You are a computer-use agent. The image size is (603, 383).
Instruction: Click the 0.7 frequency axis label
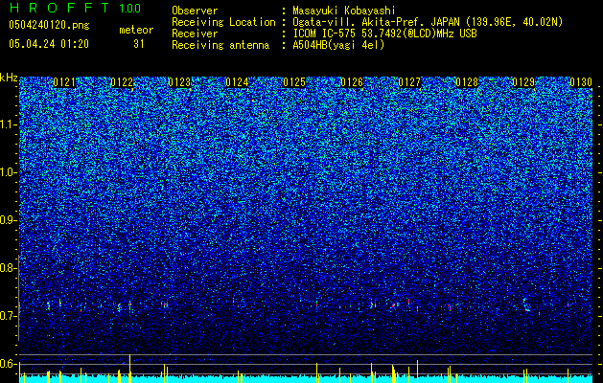click(x=7, y=316)
